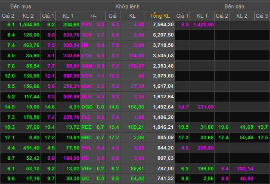The width and height of the screenshot is (270, 184).
Task: Click total volume 1,406,20 for FLC
Action: pyautogui.click(x=163, y=117)
